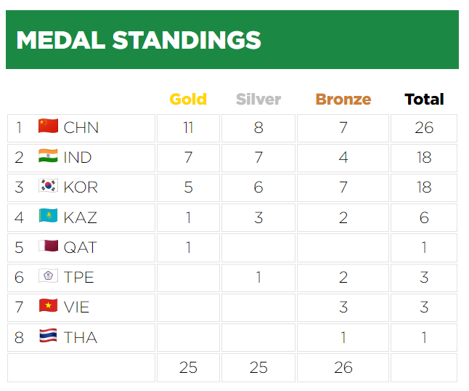This screenshot has width=469, height=391.
Task: Click Vietnam's bronze medal count
Action: 343,307
